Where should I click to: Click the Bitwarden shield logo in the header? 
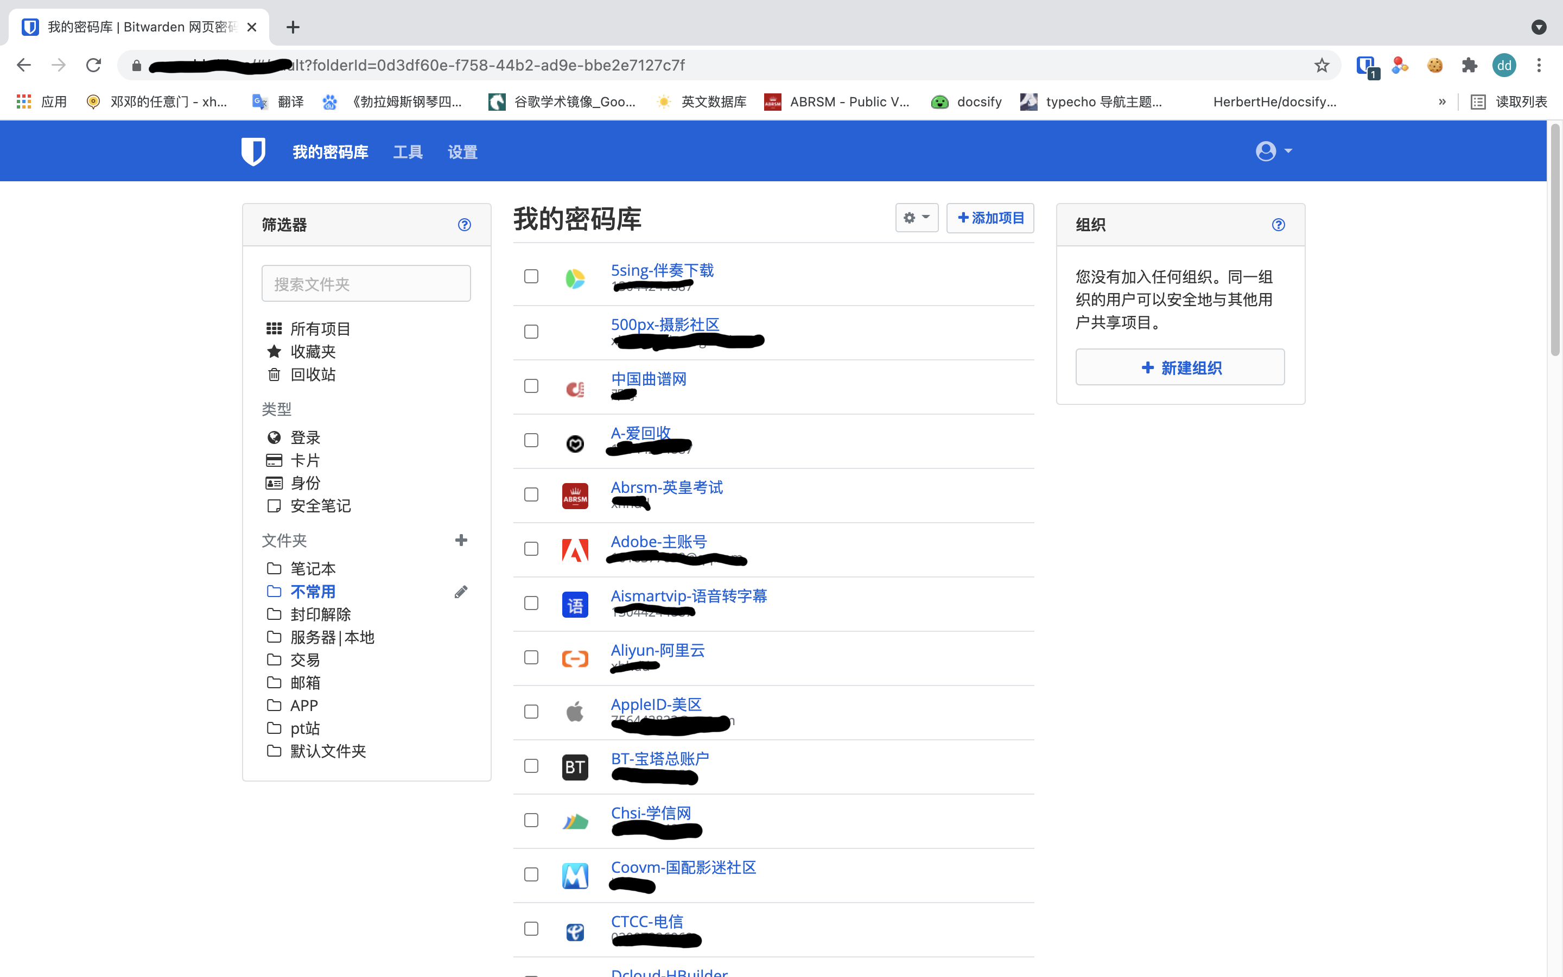[253, 151]
